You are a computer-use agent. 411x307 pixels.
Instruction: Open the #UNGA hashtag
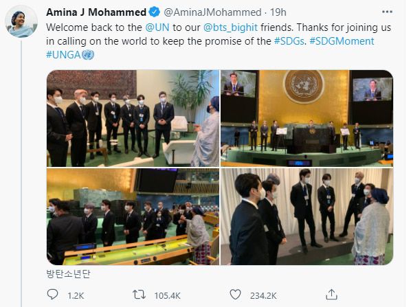point(63,55)
